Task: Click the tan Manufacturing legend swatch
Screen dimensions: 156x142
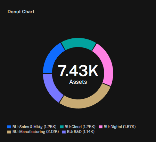Action: coord(9,132)
